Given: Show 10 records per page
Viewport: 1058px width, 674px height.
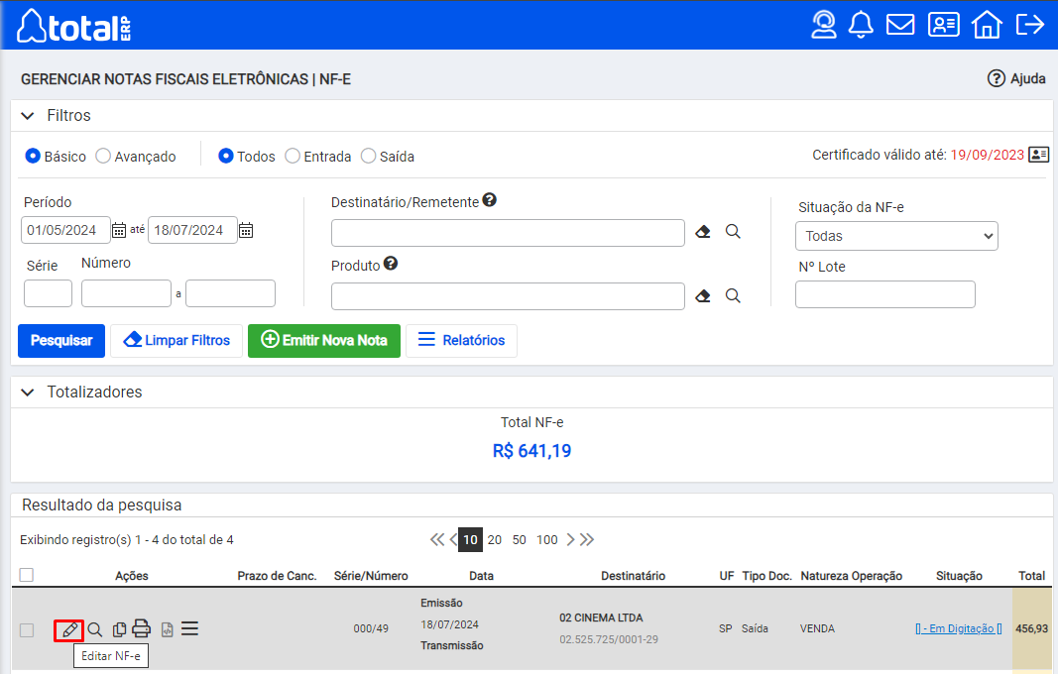Looking at the screenshot, I should [x=470, y=540].
